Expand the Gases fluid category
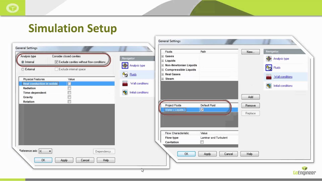Viewport: 322px width, 181px height. [x=163, y=56]
